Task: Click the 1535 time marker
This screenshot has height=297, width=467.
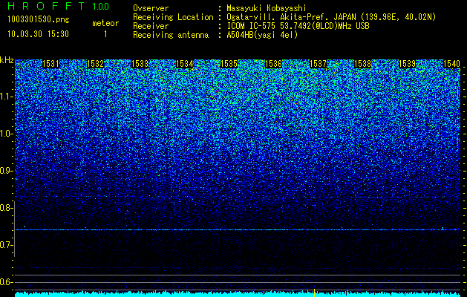Action: pos(229,64)
